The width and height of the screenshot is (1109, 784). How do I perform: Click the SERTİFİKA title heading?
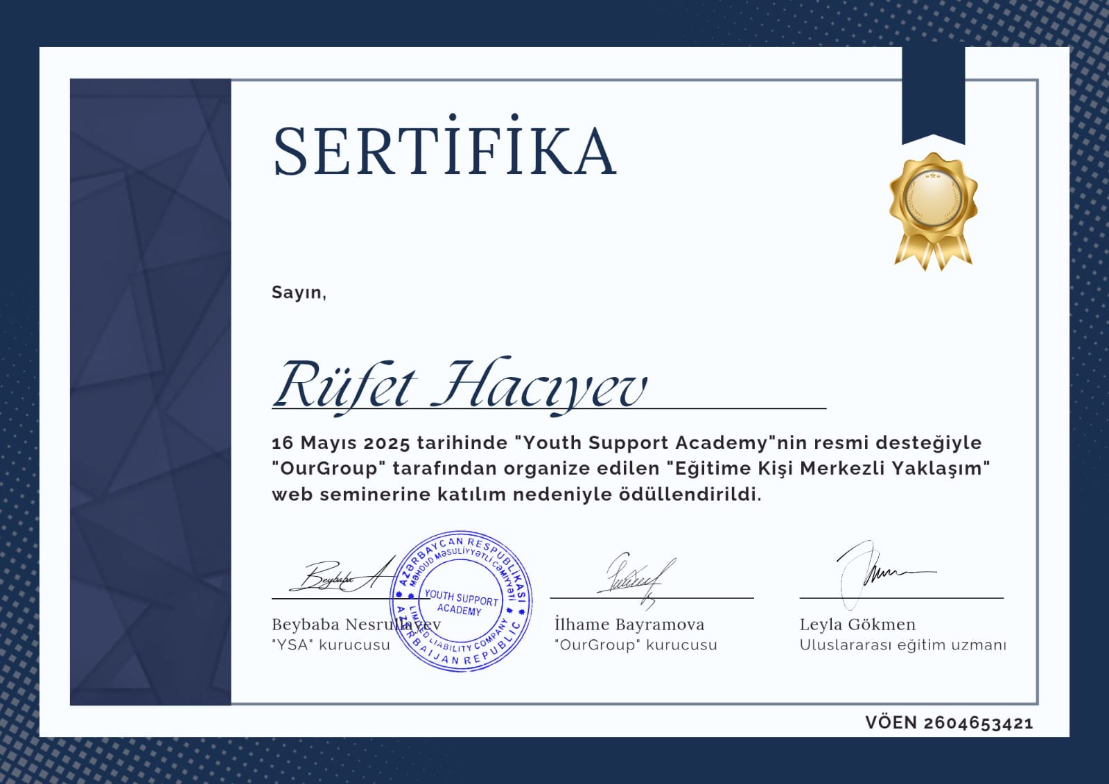[444, 150]
